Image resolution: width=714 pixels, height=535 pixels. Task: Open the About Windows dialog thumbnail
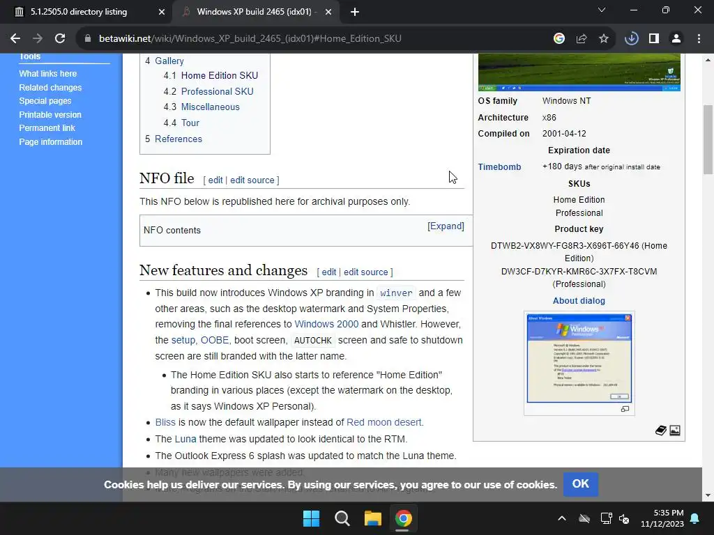point(579,358)
